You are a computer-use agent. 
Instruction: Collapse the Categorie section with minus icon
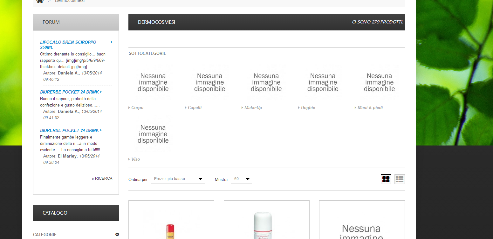117,235
